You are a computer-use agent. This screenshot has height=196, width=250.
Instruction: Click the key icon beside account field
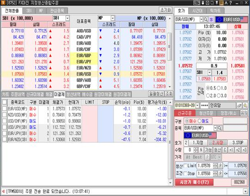(x=245, y=105)
